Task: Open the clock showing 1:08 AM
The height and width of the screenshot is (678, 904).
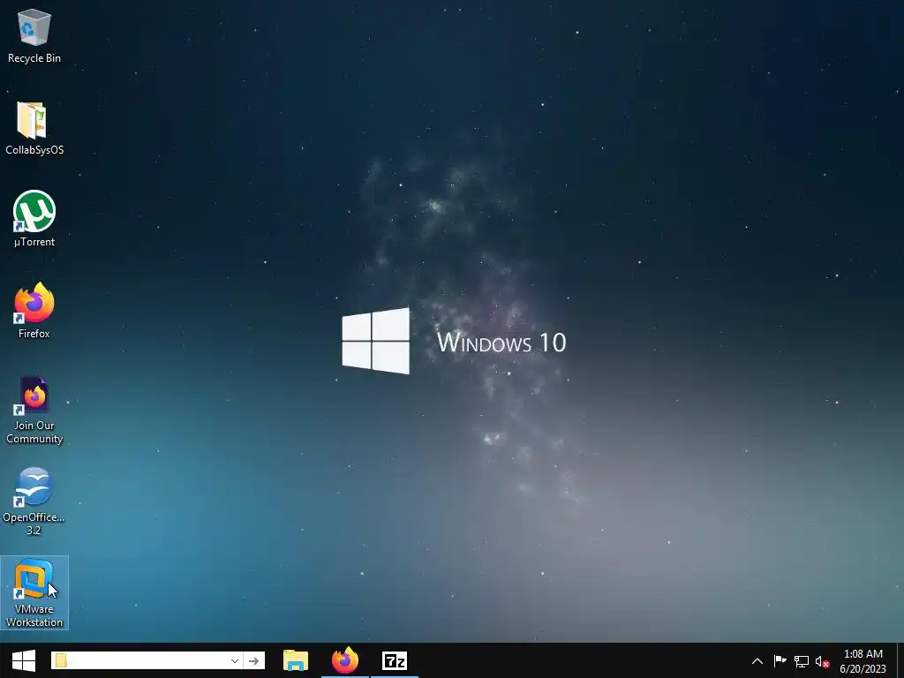Action: 863,661
